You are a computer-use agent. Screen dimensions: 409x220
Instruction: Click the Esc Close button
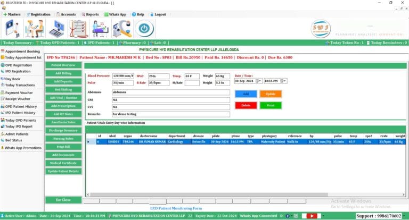pyautogui.click(x=63, y=200)
